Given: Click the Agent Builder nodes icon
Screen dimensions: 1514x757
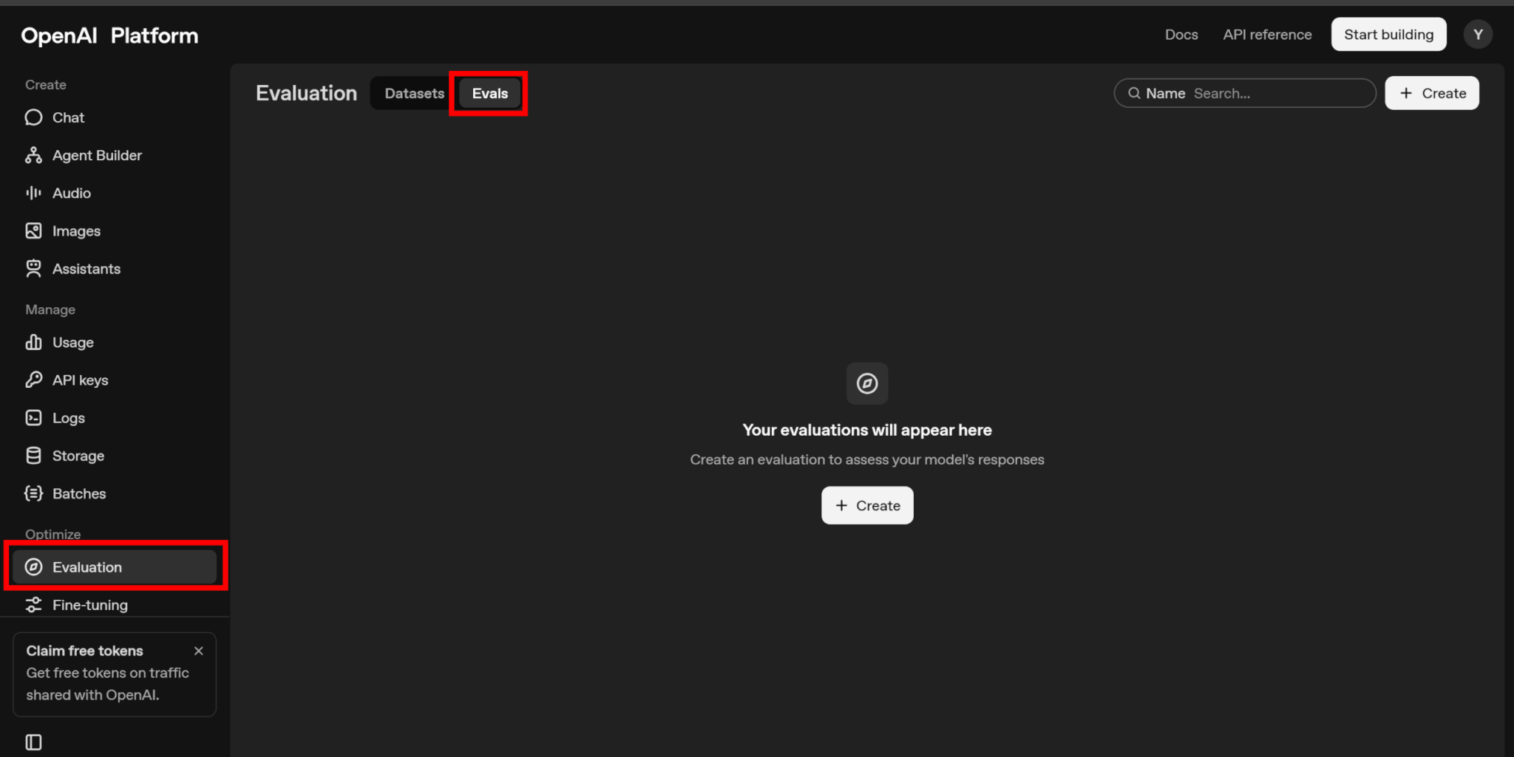Looking at the screenshot, I should (x=33, y=155).
